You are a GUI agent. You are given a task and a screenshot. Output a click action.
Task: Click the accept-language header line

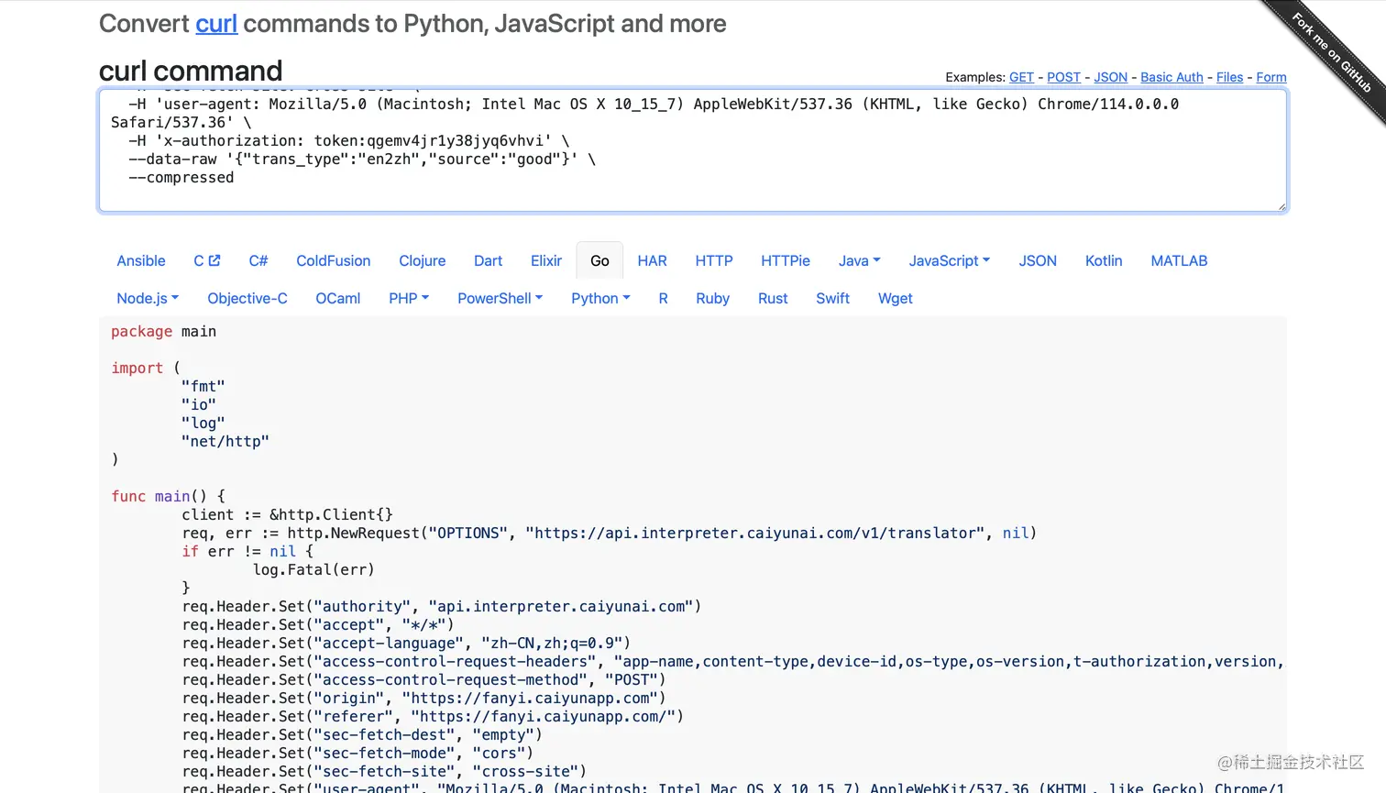[x=406, y=643]
